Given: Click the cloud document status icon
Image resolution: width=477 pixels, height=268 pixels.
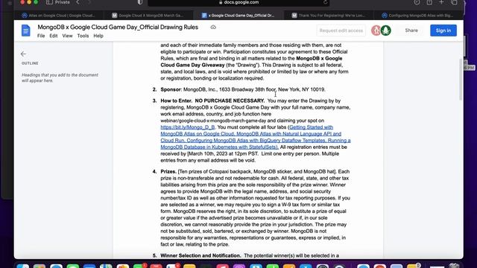Looking at the screenshot, I should [213, 27].
